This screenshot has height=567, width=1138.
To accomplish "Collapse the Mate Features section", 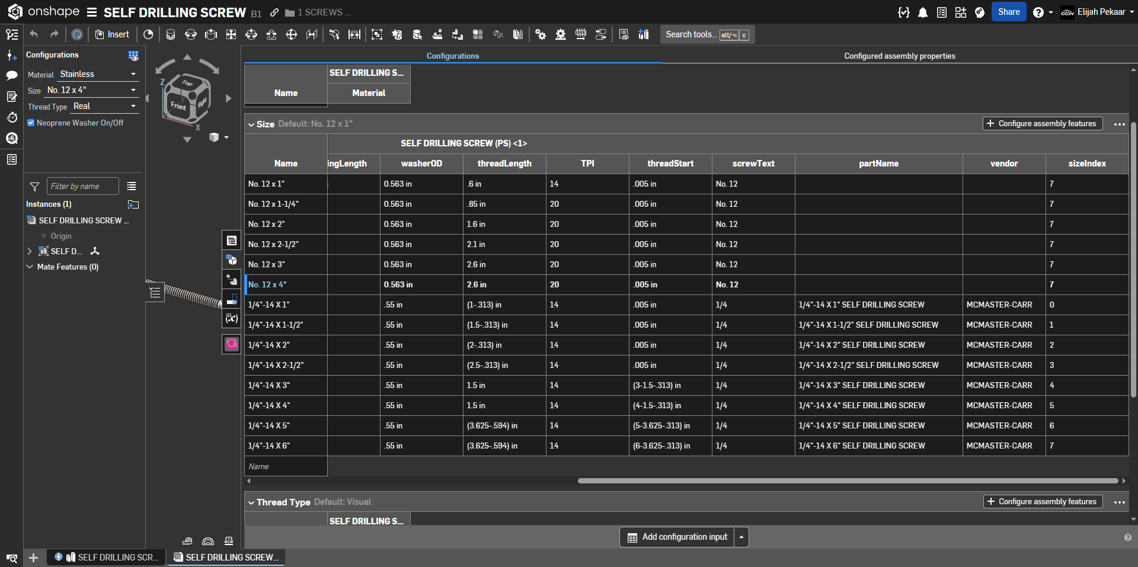I will [30, 267].
